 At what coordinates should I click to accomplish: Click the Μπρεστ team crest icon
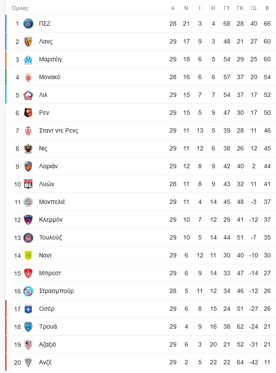(x=28, y=273)
